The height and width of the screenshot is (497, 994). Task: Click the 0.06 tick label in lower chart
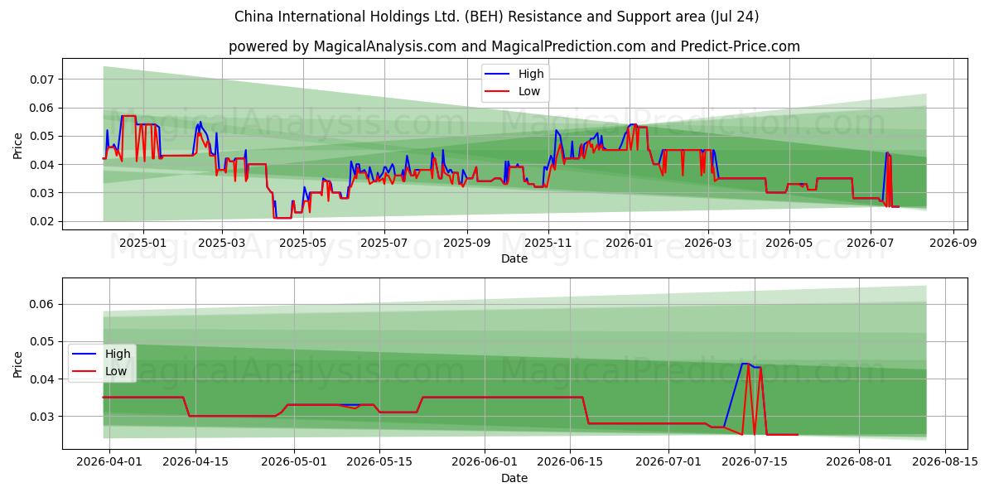[x=42, y=304]
